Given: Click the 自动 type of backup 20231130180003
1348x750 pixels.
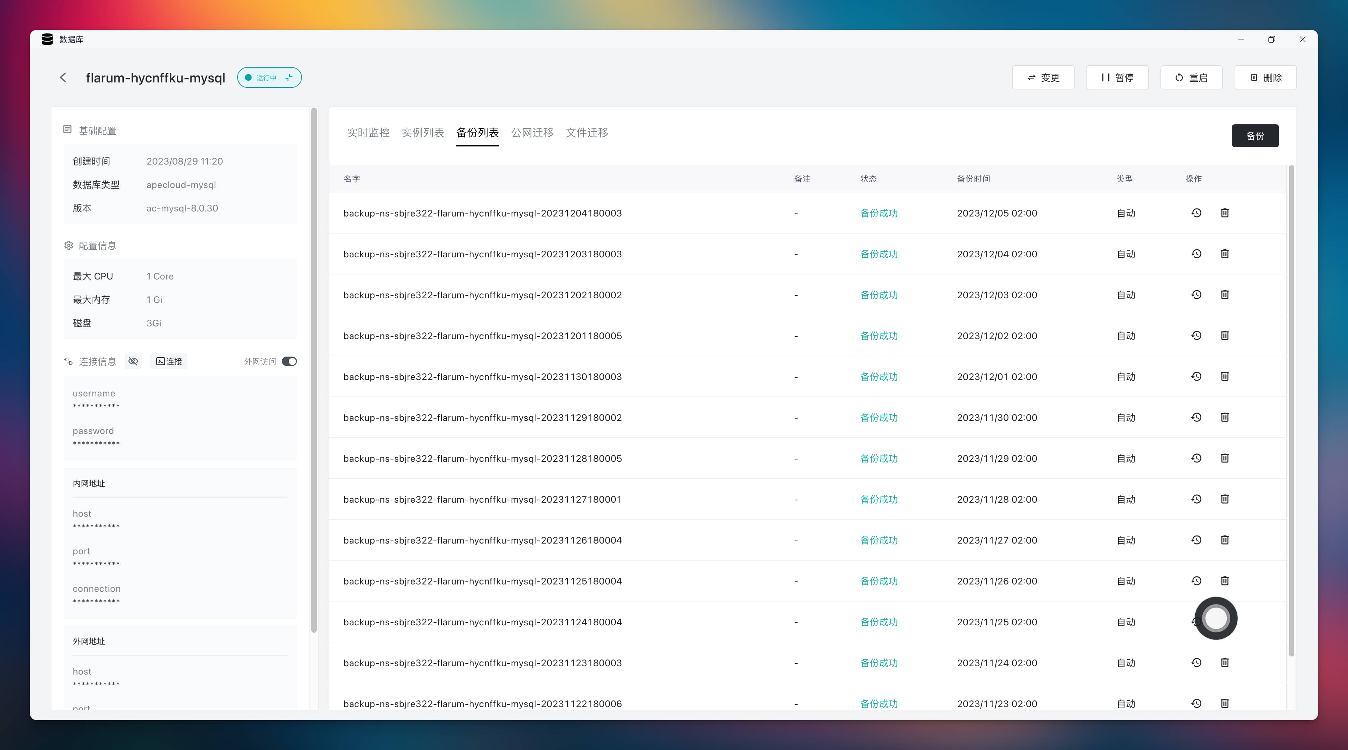Looking at the screenshot, I should point(1126,377).
